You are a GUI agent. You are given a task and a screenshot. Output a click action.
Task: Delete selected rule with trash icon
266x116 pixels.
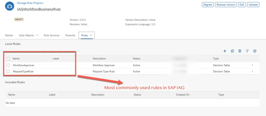click(240, 51)
